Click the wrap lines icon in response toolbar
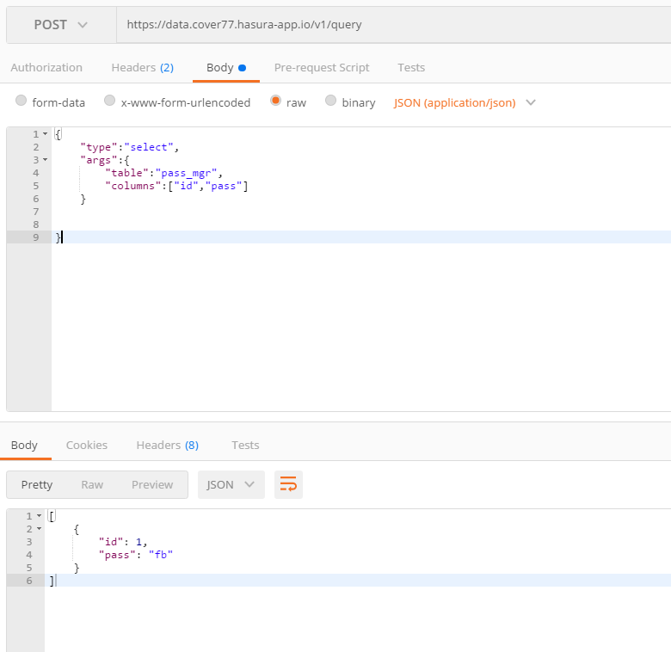The width and height of the screenshot is (671, 652). point(288,484)
